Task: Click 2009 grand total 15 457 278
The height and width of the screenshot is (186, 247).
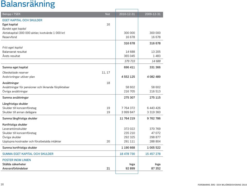Action: click(x=153, y=154)
